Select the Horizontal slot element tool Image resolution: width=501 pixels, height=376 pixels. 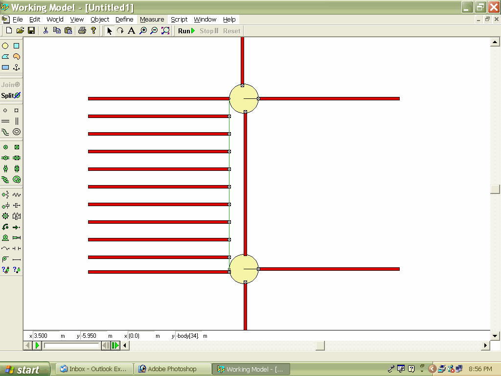[x=5, y=121]
